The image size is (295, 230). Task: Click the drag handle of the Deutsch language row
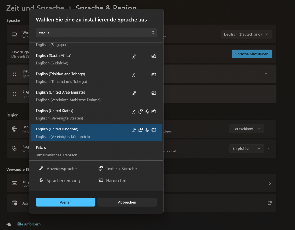(x=14, y=74)
